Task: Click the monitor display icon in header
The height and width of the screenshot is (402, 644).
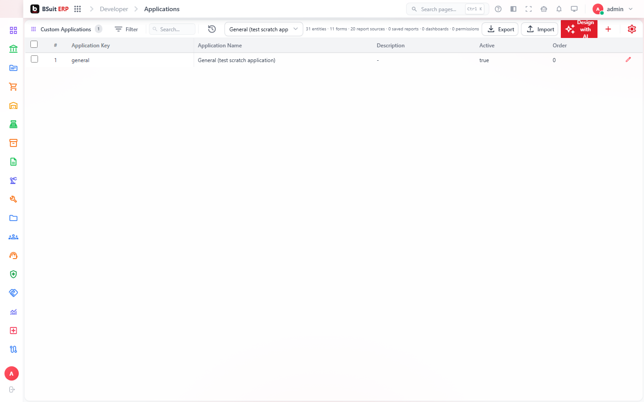Action: (x=574, y=9)
